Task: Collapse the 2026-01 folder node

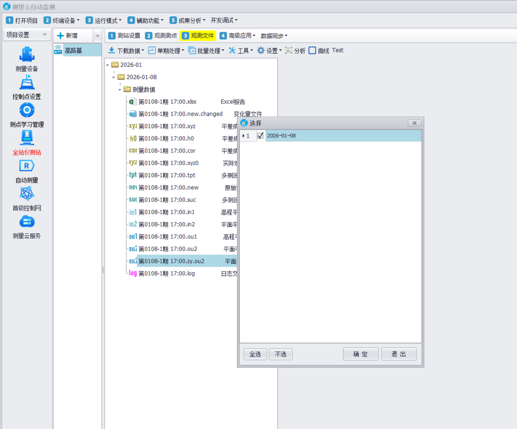Action: pos(107,65)
